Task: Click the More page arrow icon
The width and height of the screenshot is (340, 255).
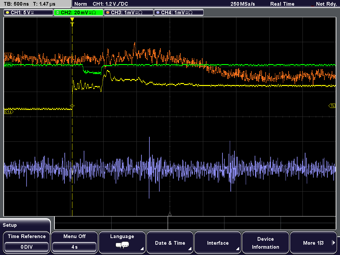Action: [x=333, y=243]
